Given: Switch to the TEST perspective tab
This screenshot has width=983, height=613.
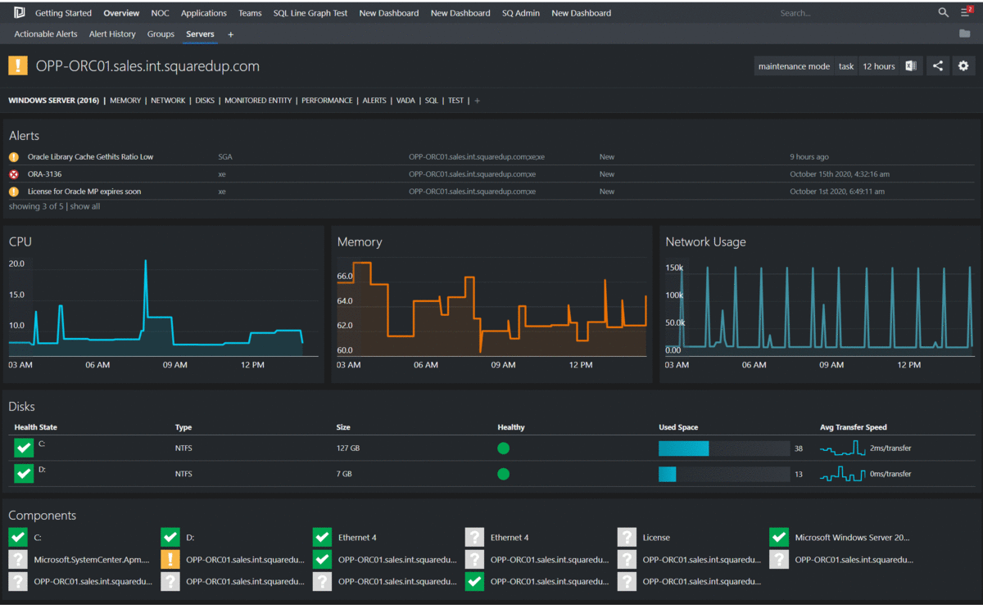Looking at the screenshot, I should [455, 101].
